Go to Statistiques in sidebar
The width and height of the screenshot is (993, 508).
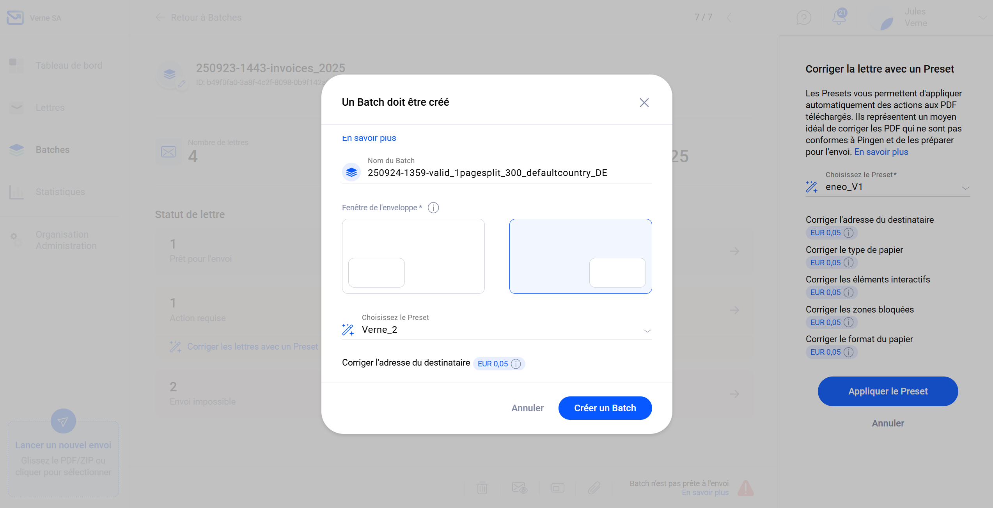(60, 192)
